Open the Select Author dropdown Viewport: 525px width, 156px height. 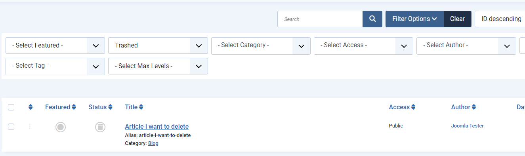(x=466, y=46)
